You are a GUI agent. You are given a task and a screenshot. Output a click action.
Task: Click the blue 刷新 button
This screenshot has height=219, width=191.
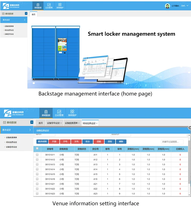click(x=121, y=141)
